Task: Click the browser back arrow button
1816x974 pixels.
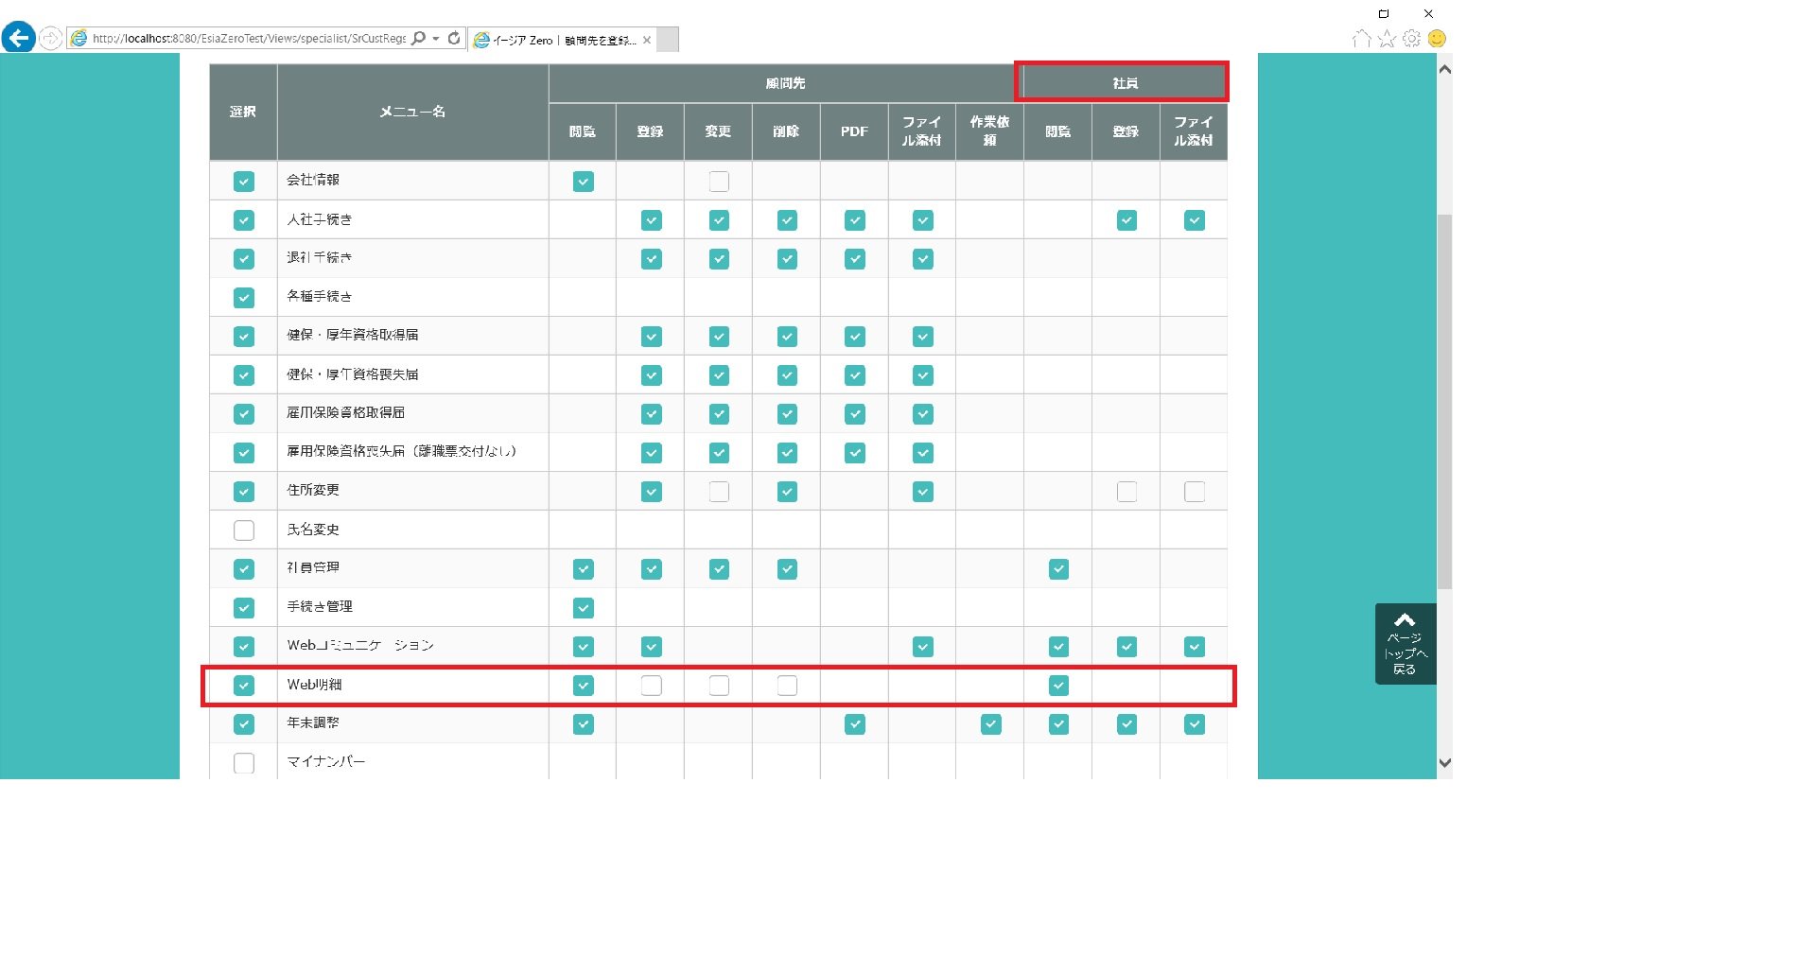Action: point(18,38)
